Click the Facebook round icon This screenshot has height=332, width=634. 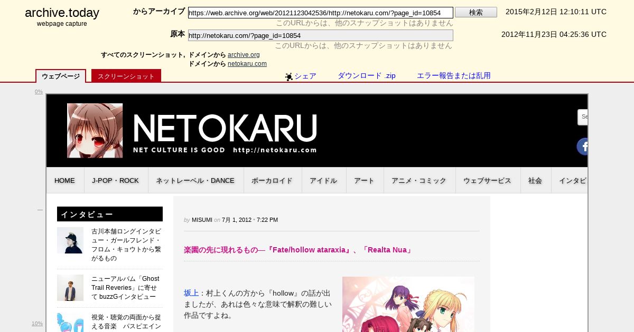coord(582,147)
